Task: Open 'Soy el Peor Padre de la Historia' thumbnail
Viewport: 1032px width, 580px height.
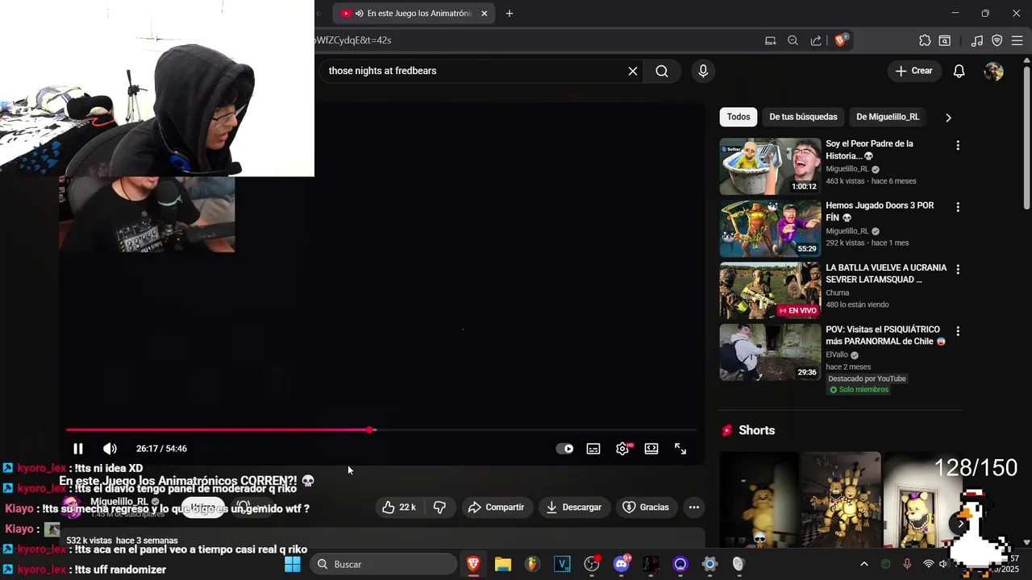Action: click(x=770, y=167)
